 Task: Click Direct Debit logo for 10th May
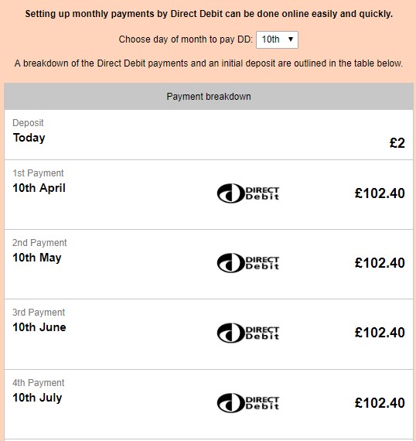point(248,263)
